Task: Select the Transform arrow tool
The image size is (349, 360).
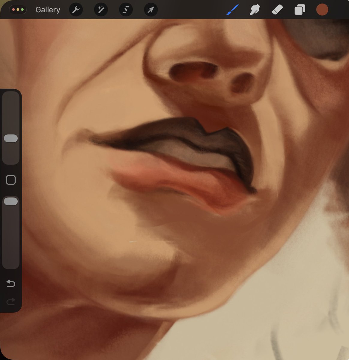Action: coord(151,9)
